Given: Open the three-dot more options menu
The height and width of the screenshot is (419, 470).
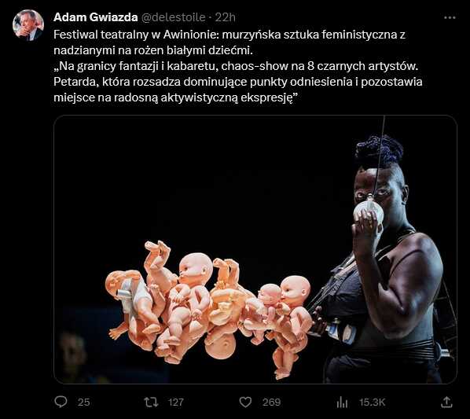Looking at the screenshot, I should coord(450,17).
